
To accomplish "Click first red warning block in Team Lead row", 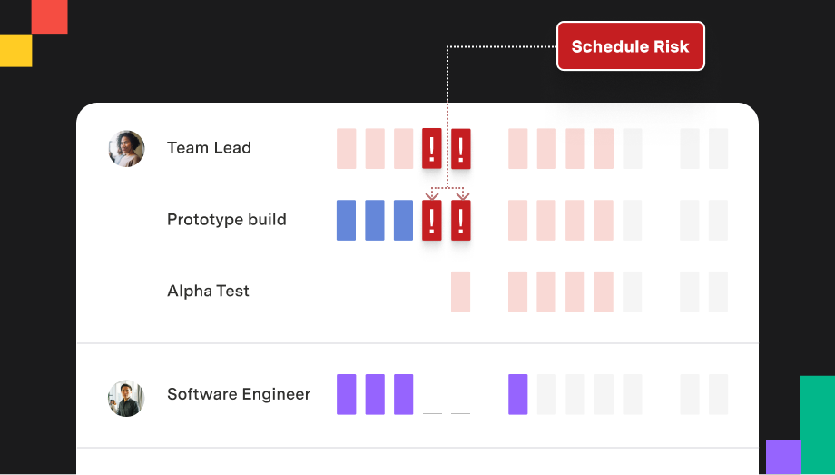I will [432, 148].
